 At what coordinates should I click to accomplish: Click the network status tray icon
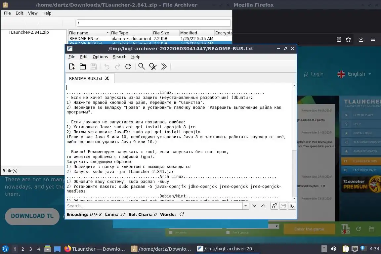pyautogui.click(x=355, y=249)
